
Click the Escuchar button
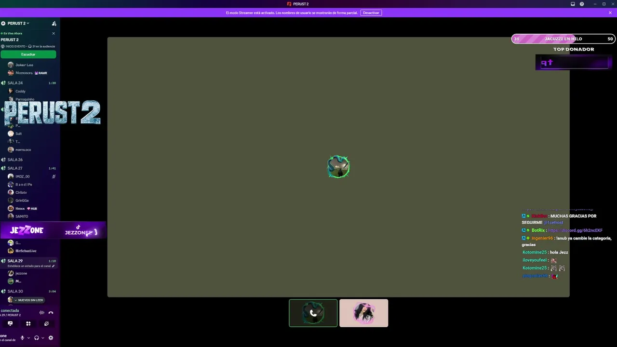pyautogui.click(x=28, y=54)
